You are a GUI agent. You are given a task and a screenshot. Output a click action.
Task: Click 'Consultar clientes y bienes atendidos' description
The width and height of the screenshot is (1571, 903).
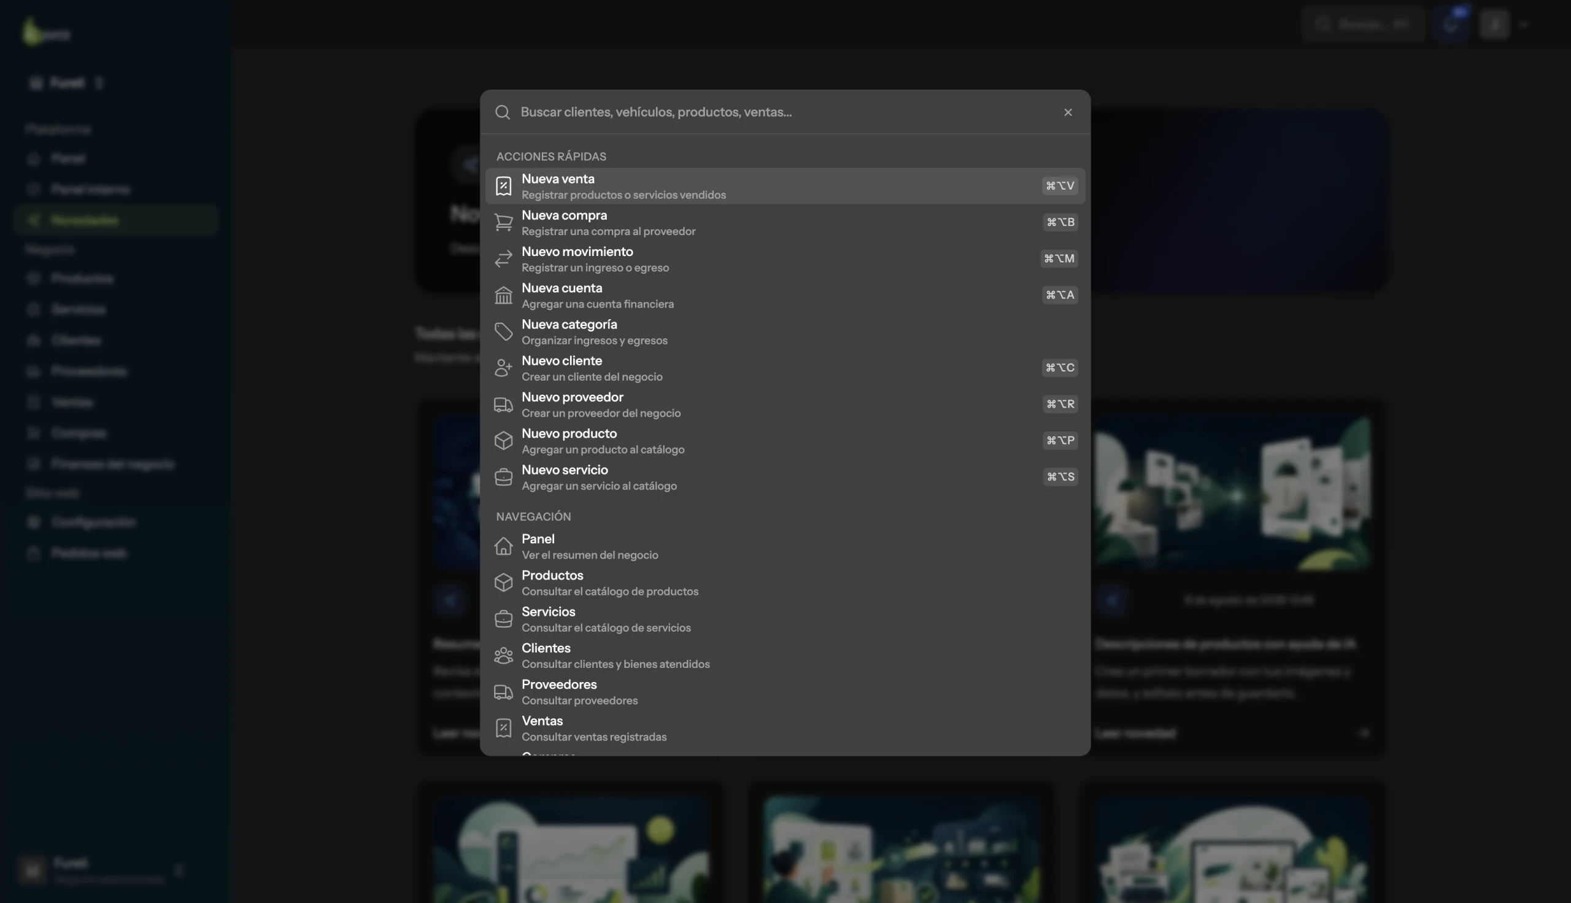tap(616, 664)
